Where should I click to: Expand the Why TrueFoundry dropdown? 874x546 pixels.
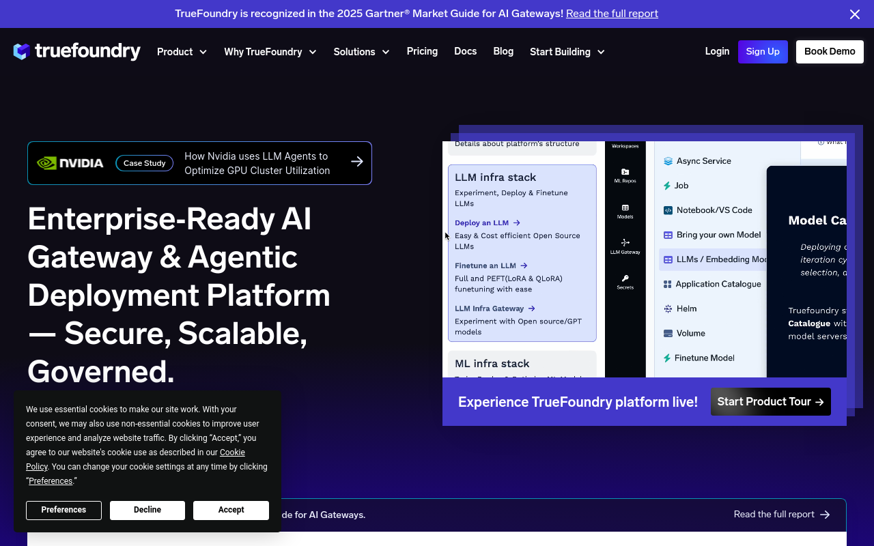(x=270, y=52)
